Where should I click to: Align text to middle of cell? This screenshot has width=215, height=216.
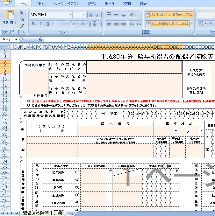116,15
